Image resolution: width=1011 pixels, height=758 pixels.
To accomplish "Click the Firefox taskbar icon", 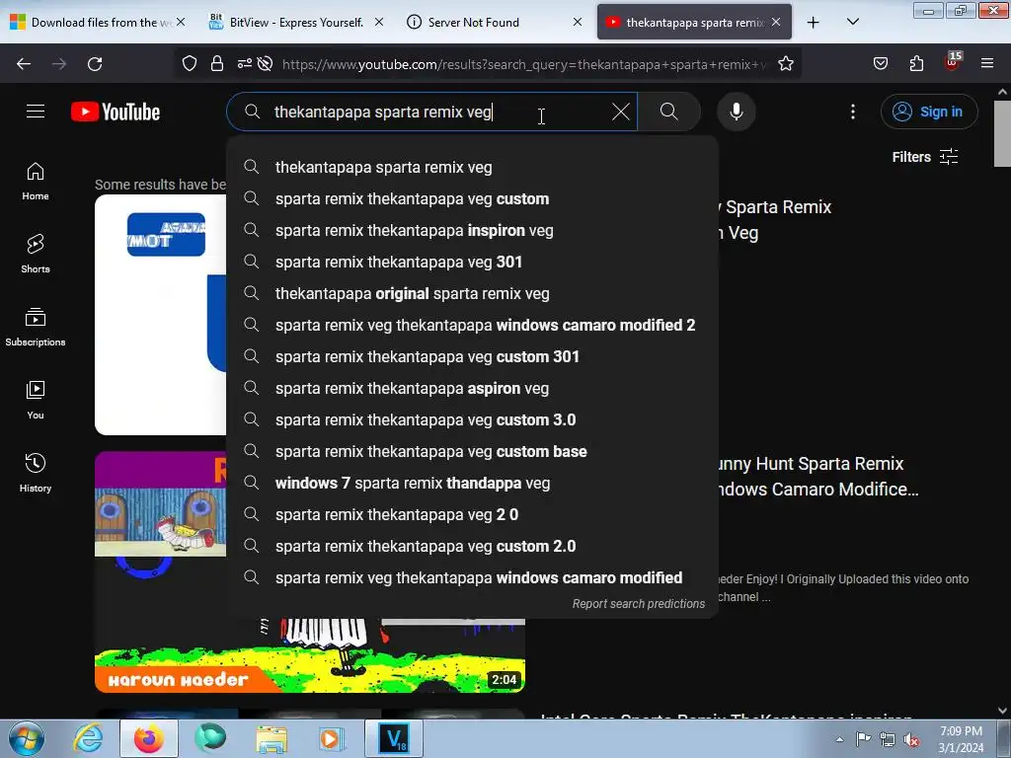I will pos(149,738).
